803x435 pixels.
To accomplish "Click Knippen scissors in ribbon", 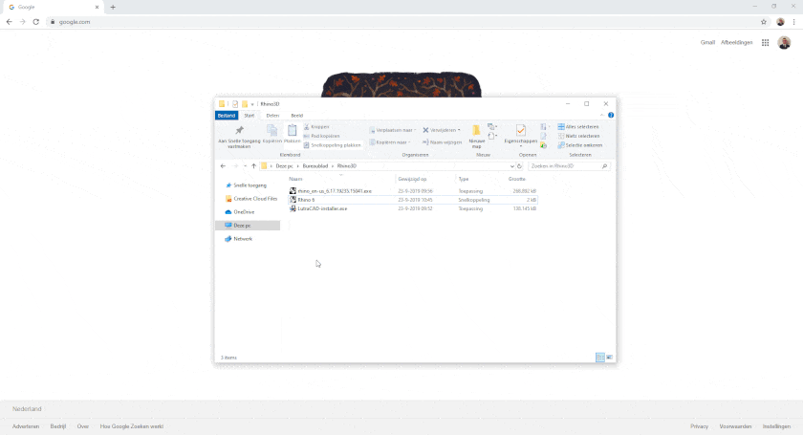I will click(x=316, y=126).
